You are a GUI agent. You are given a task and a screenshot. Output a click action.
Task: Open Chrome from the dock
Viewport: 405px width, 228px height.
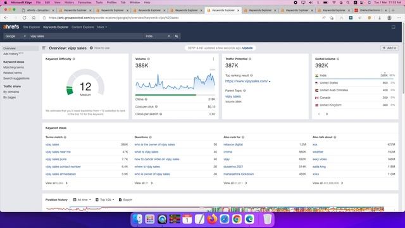(x=237, y=219)
